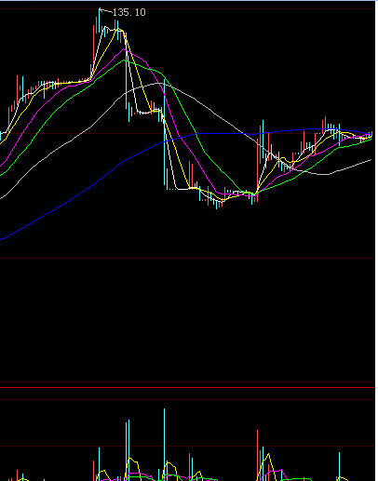Click the tallest cyan volume bar
The width and height of the screenshot is (378, 481).
click(x=164, y=445)
